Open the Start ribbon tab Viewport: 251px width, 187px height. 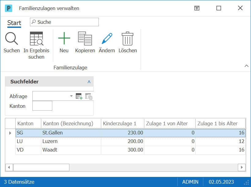coord(14,23)
